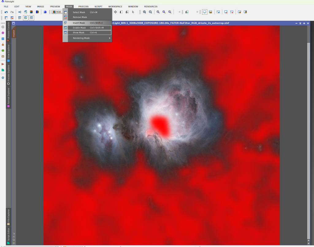The image size is (314, 247).
Task: Click the Redo arrow icon
Action: [12, 12]
